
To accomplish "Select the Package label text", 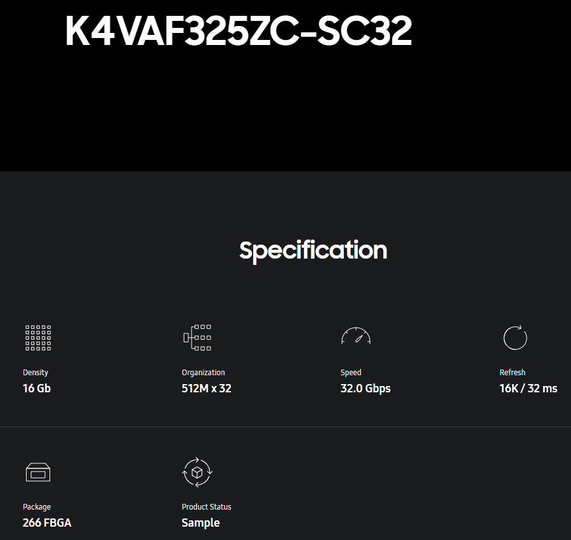I will coord(37,507).
